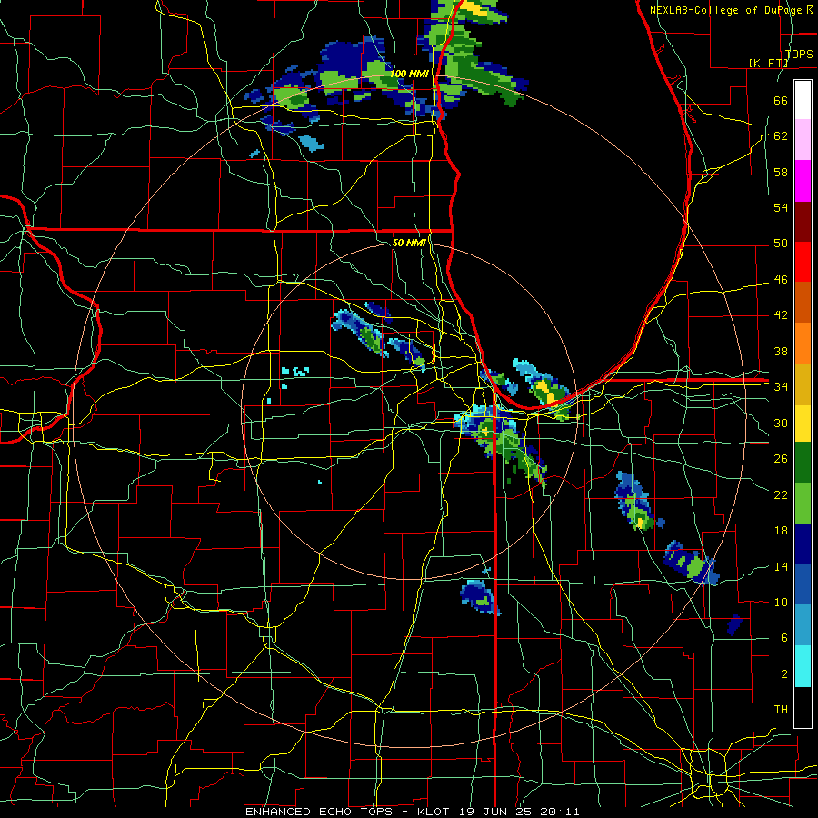The width and height of the screenshot is (818, 818).
Task: Click the 62 legend scale label
Action: (781, 135)
